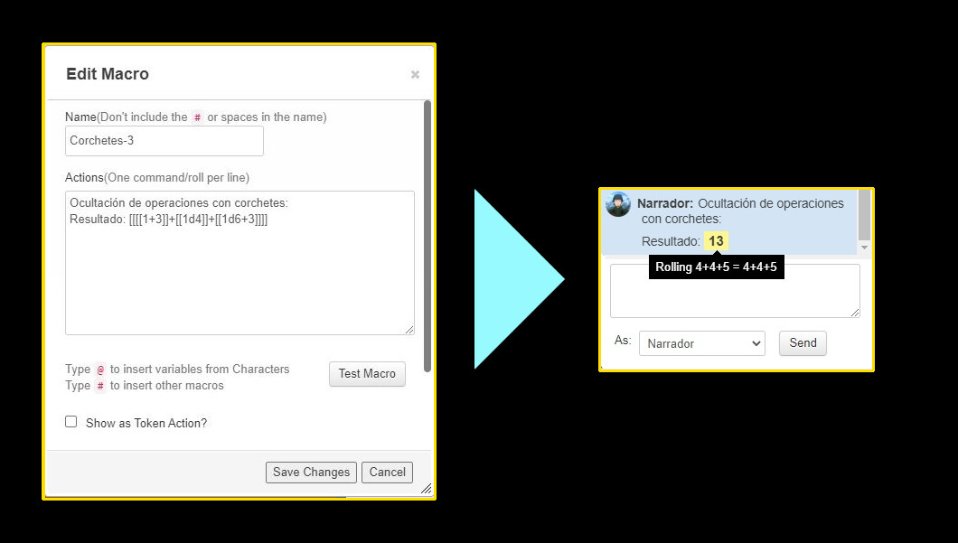Send the chat message
This screenshot has width=958, height=543.
(x=803, y=342)
